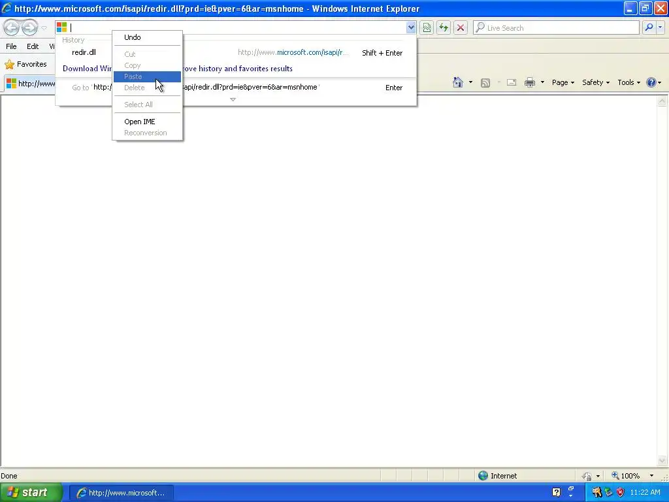The image size is (669, 502).
Task: Choose Select All in the context menu
Action: click(x=147, y=105)
